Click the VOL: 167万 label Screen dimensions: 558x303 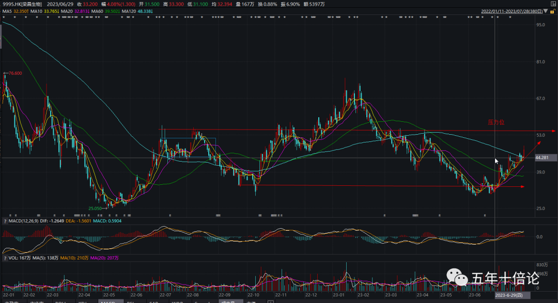point(20,258)
